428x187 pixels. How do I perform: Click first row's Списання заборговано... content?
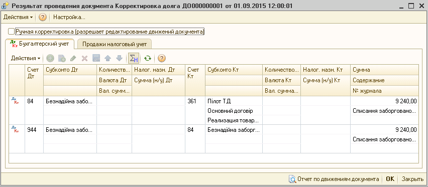pos(385,111)
